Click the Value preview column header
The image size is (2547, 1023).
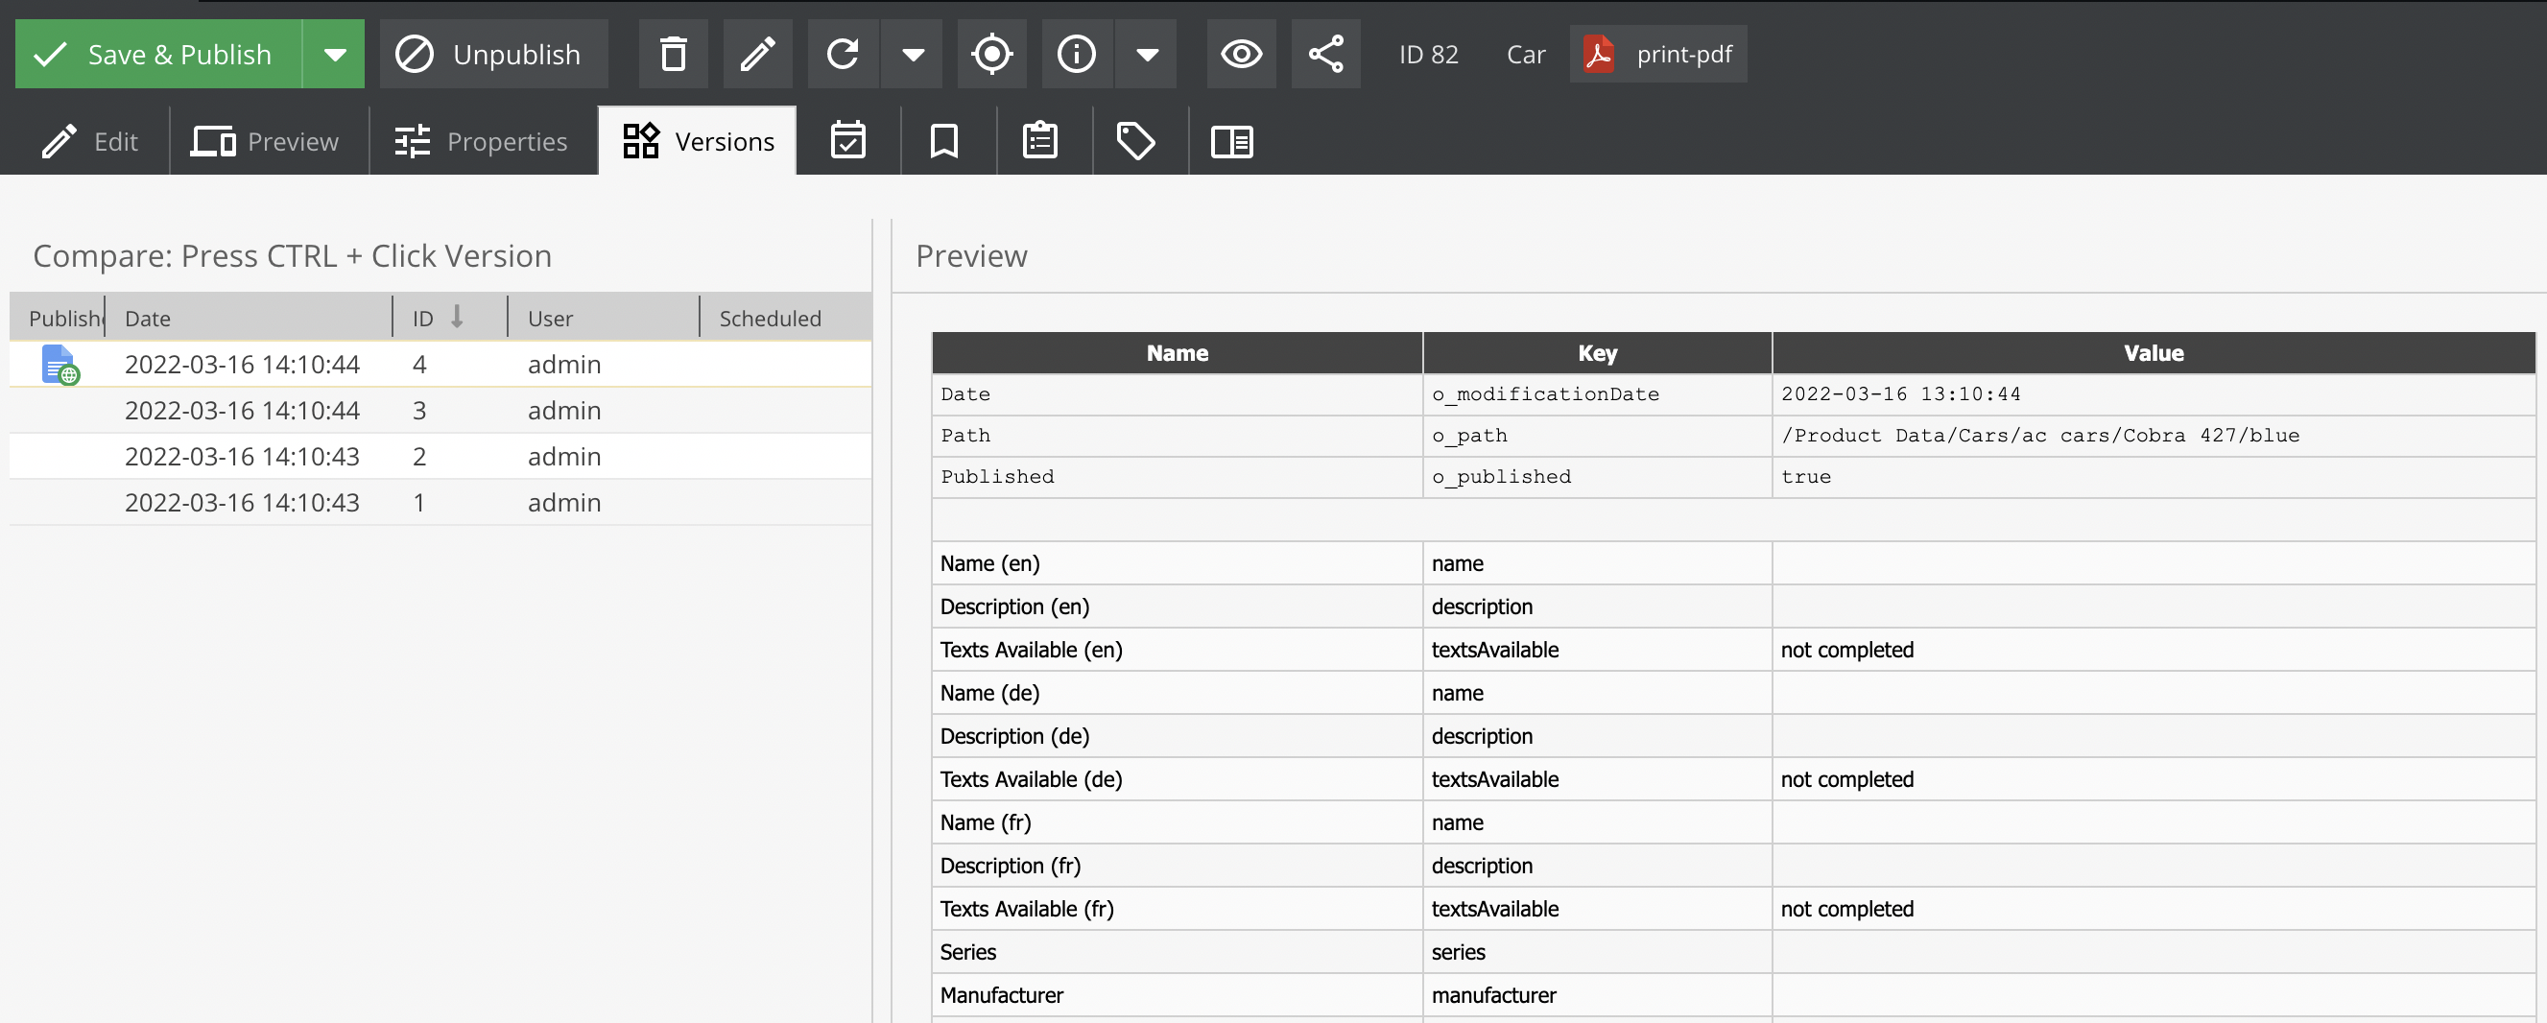point(2154,353)
